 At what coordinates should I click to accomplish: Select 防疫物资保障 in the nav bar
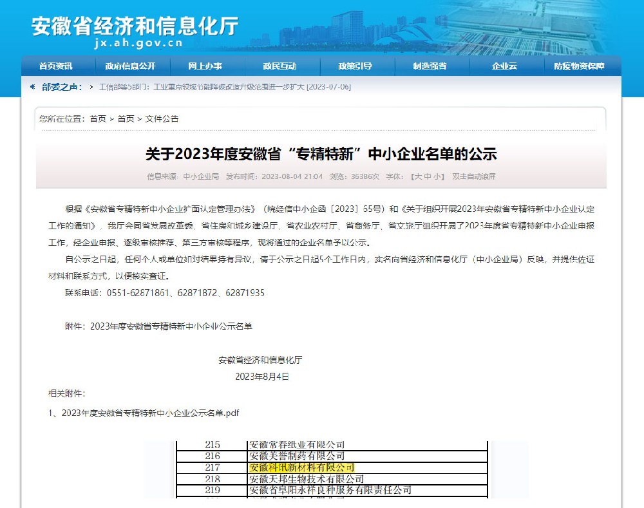click(x=579, y=66)
